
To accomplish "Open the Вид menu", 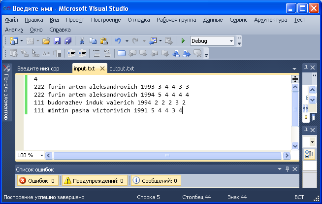I will 55,20.
